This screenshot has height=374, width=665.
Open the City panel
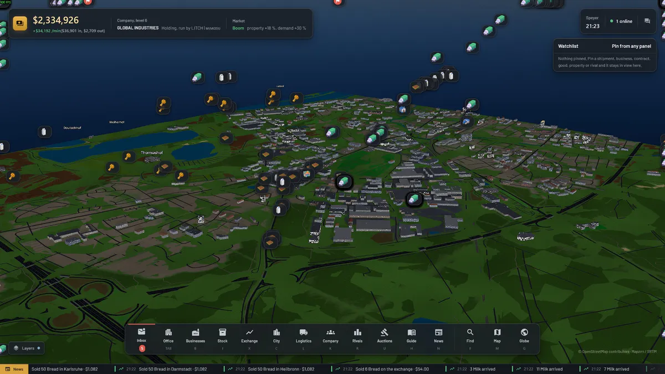tap(277, 339)
